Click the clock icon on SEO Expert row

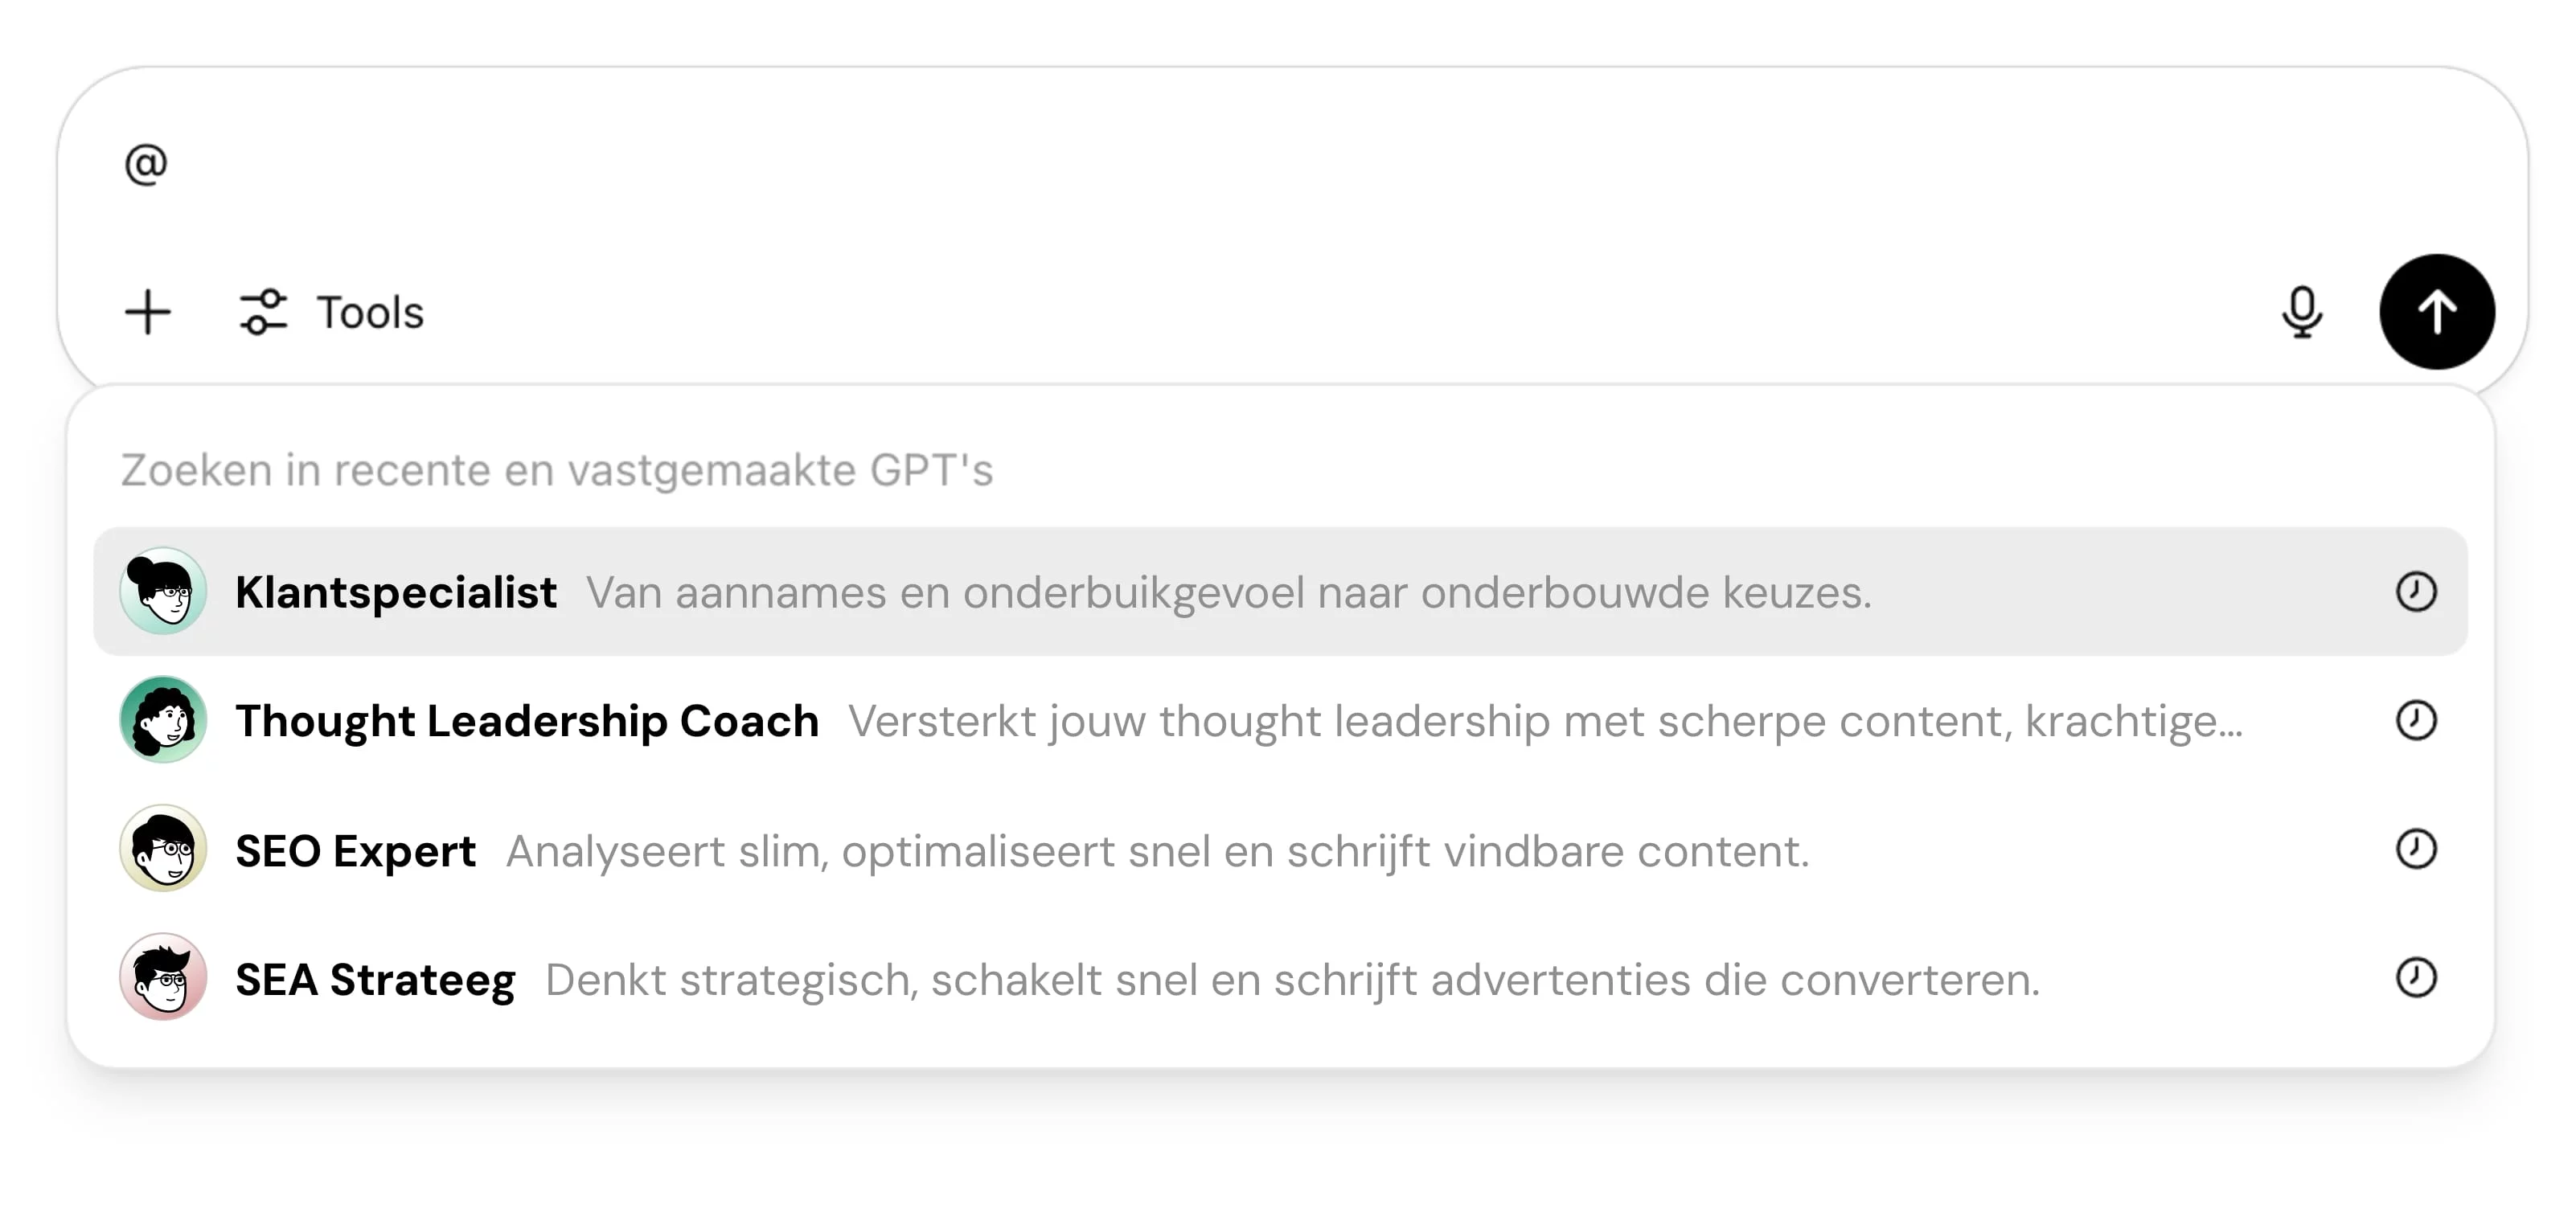click(x=2416, y=849)
